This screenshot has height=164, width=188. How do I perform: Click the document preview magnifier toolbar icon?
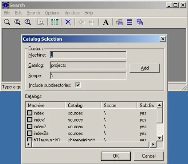point(41,22)
